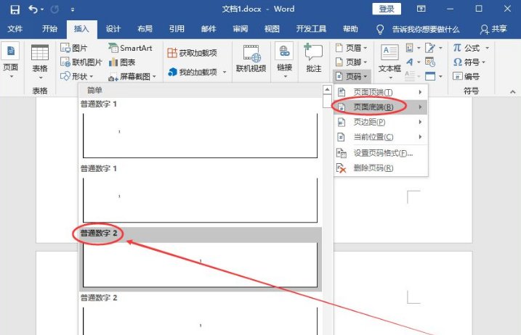
Task: Open Customize Quick Access Toolbar dropdown
Action: pos(73,9)
